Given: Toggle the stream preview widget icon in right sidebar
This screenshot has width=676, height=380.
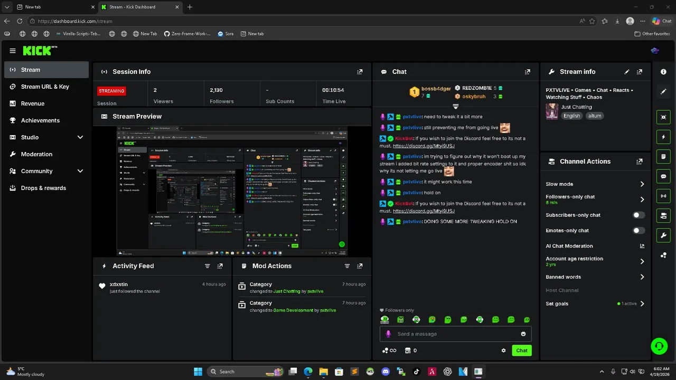Looking at the screenshot, I should 663,117.
